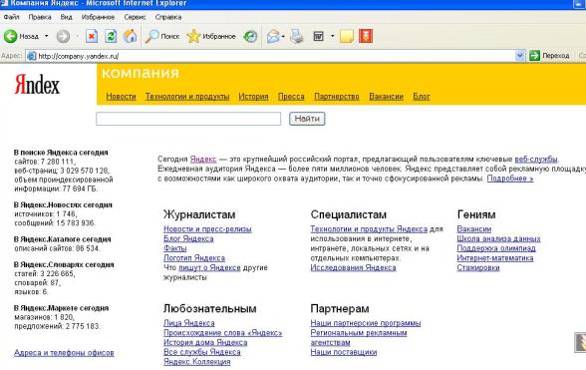This screenshot has height=370, width=586.
Task: Click in the Yandex search input field
Action: coord(188,119)
